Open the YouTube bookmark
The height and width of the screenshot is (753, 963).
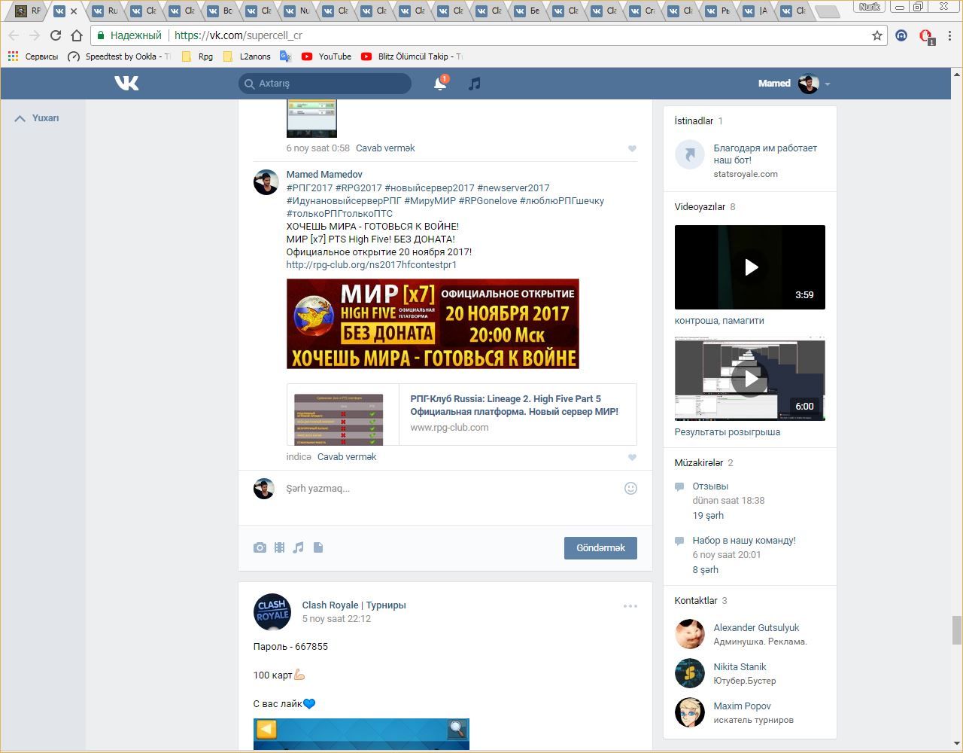coord(327,56)
